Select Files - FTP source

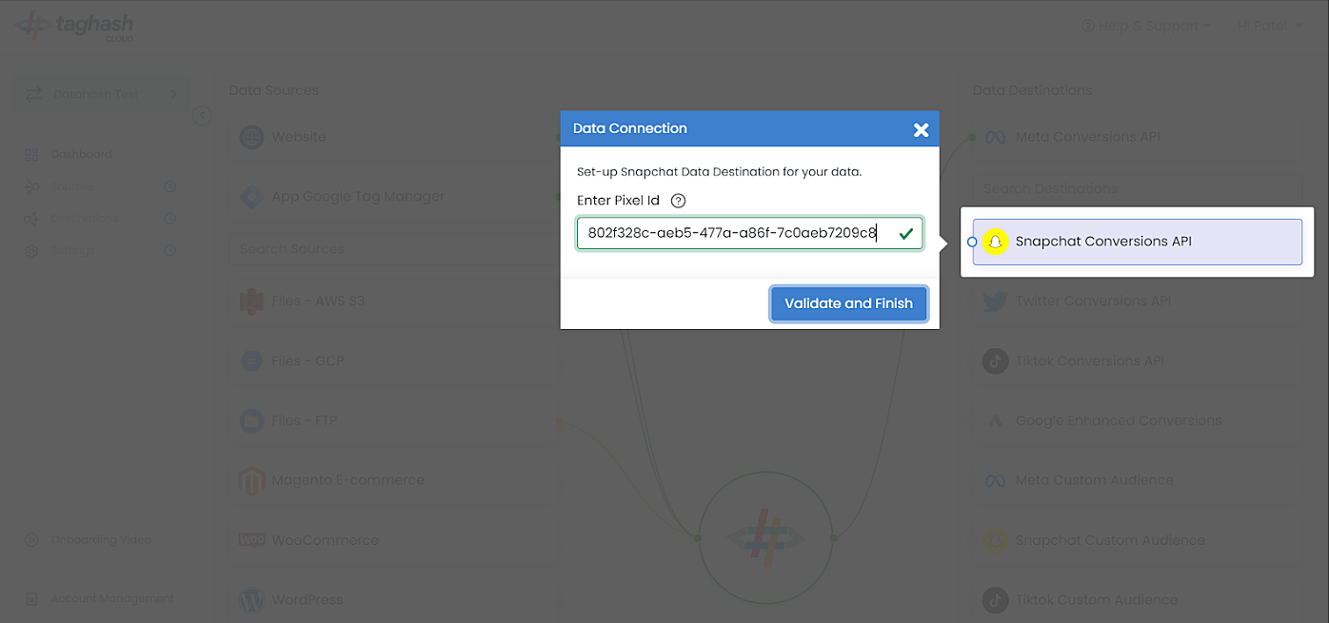[393, 420]
